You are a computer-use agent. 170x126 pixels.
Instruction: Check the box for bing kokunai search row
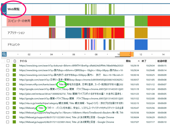pyautogui.click(x=8, y=66)
